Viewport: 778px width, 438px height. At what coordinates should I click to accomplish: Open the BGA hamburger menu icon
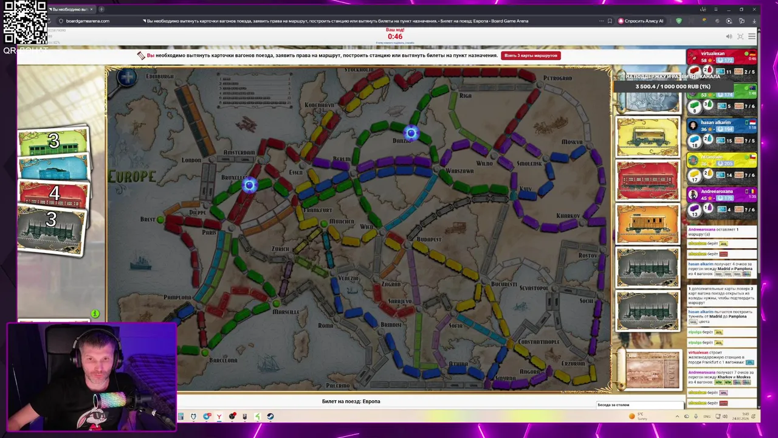[x=752, y=36]
